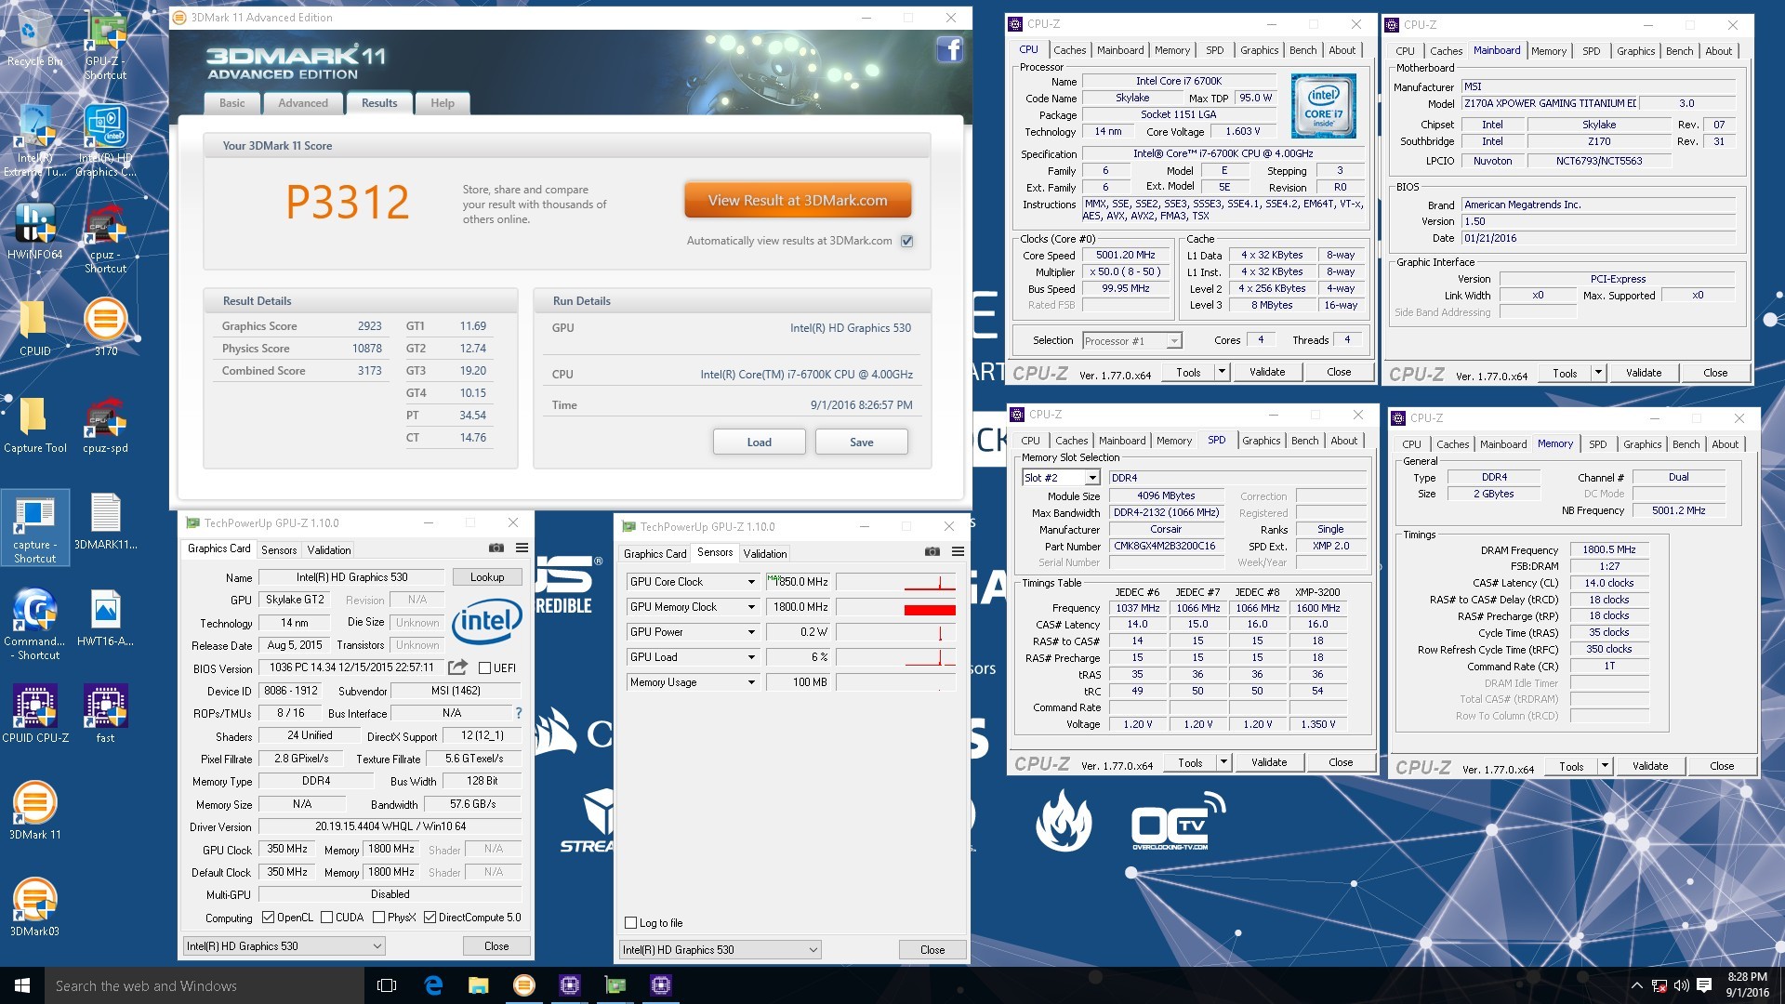Toggle the CUDA checkbox in GPU-Z

point(326,918)
